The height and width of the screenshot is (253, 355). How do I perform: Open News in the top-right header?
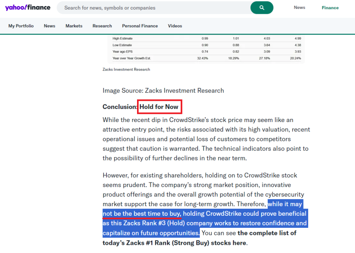pos(299,7)
